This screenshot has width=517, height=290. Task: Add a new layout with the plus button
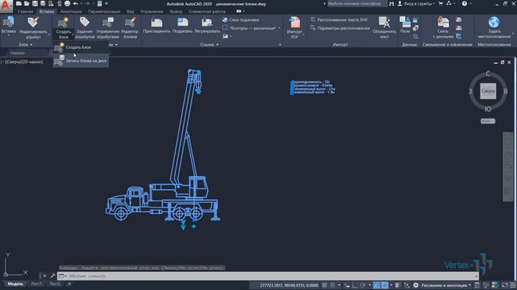pyautogui.click(x=69, y=283)
